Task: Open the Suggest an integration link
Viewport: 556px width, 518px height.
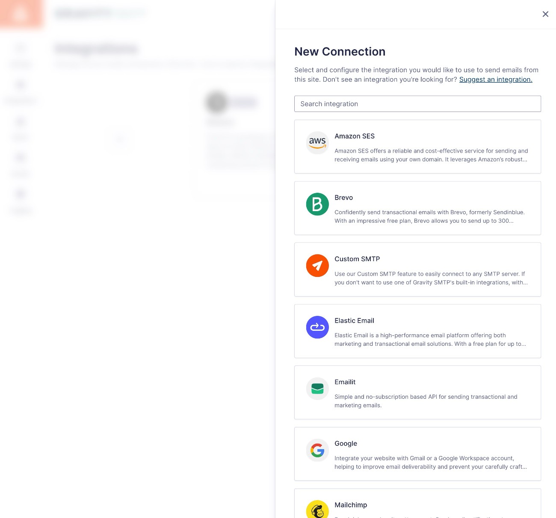Action: pos(495,79)
